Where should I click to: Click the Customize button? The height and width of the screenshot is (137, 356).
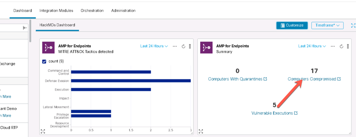pyautogui.click(x=292, y=26)
